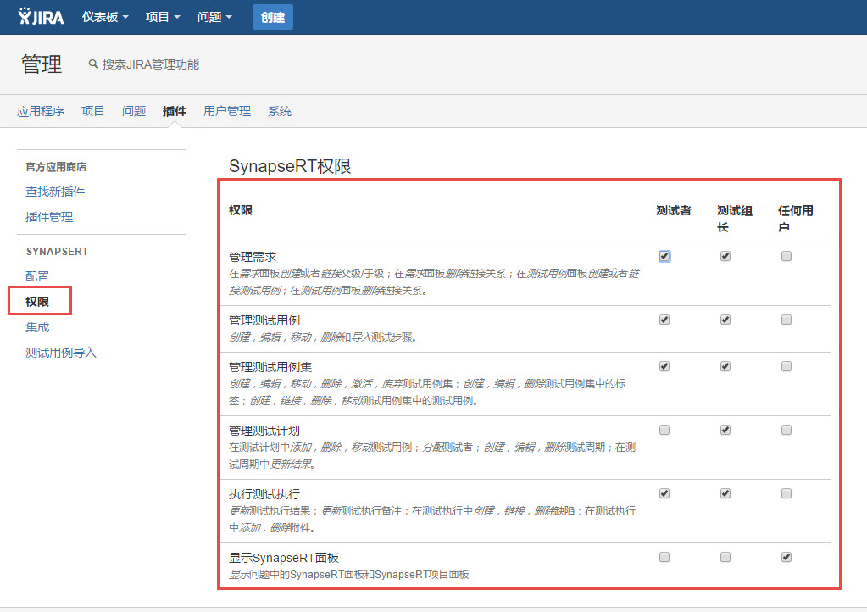
Task: Switch to the 用户管理 tab
Action: coord(226,111)
